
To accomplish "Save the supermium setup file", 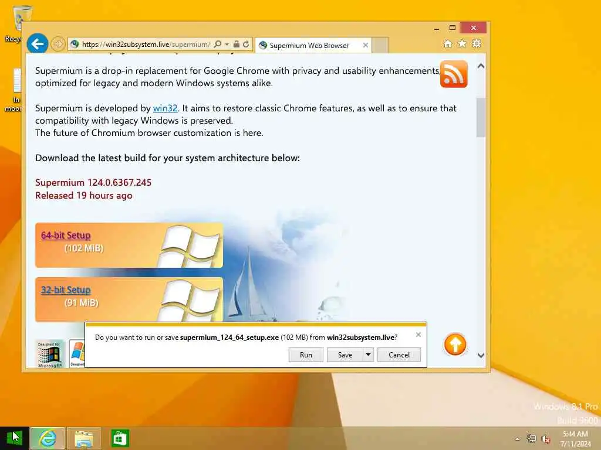I will pyautogui.click(x=345, y=354).
